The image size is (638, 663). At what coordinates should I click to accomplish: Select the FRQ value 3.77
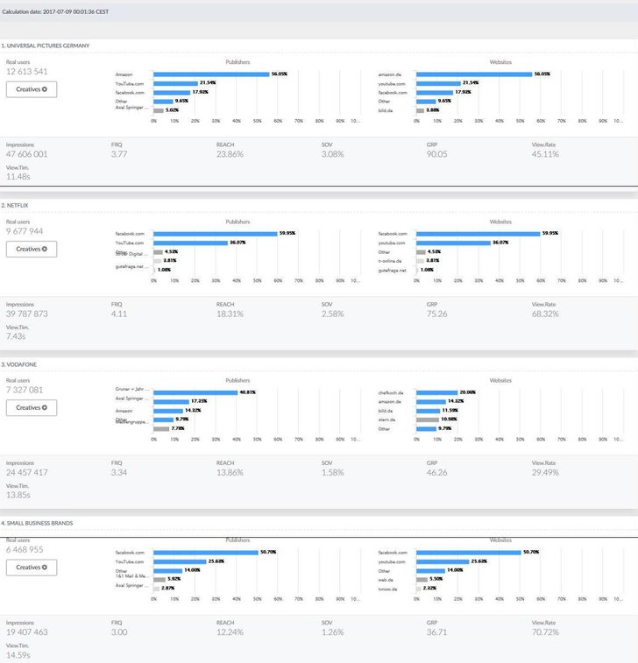coord(119,154)
